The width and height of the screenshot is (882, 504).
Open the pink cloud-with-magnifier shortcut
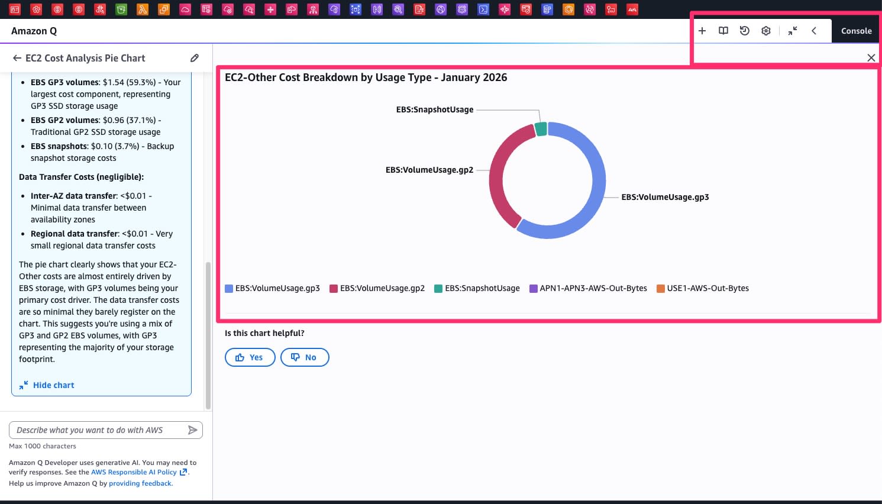[249, 9]
